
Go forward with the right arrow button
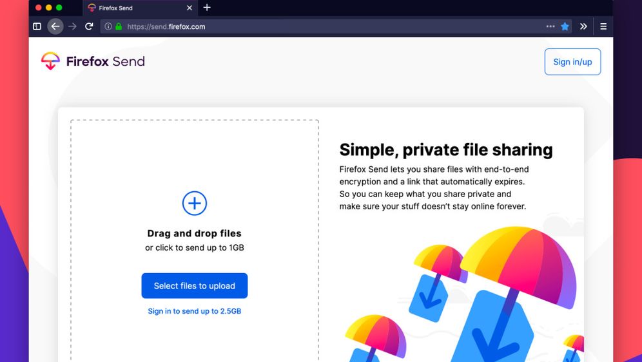72,26
